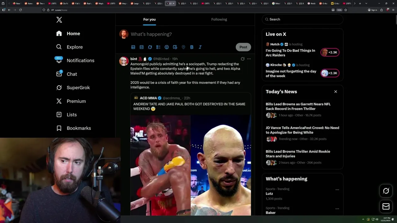Toggle italic text formatting in composer

point(200,47)
